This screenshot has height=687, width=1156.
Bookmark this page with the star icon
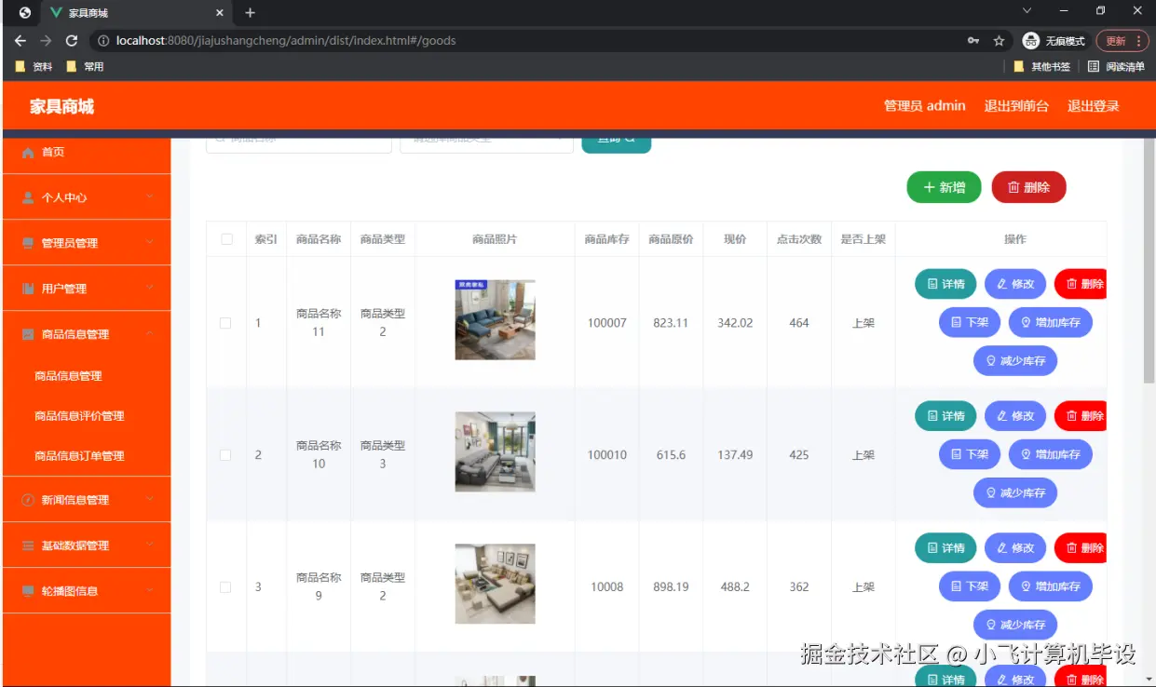(999, 41)
